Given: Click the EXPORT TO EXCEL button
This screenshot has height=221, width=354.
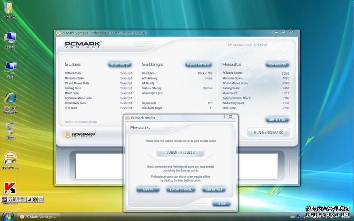Looking at the screenshot, I should 181,190.
